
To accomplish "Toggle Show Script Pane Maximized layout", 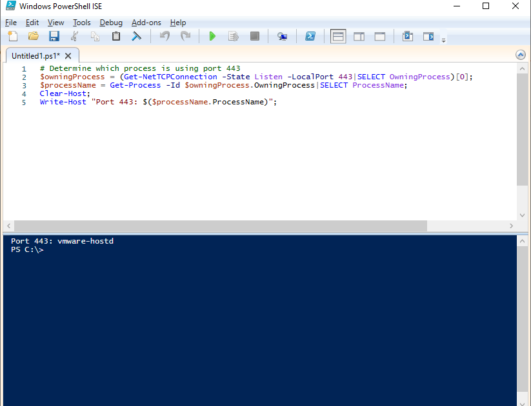I will pyautogui.click(x=379, y=36).
